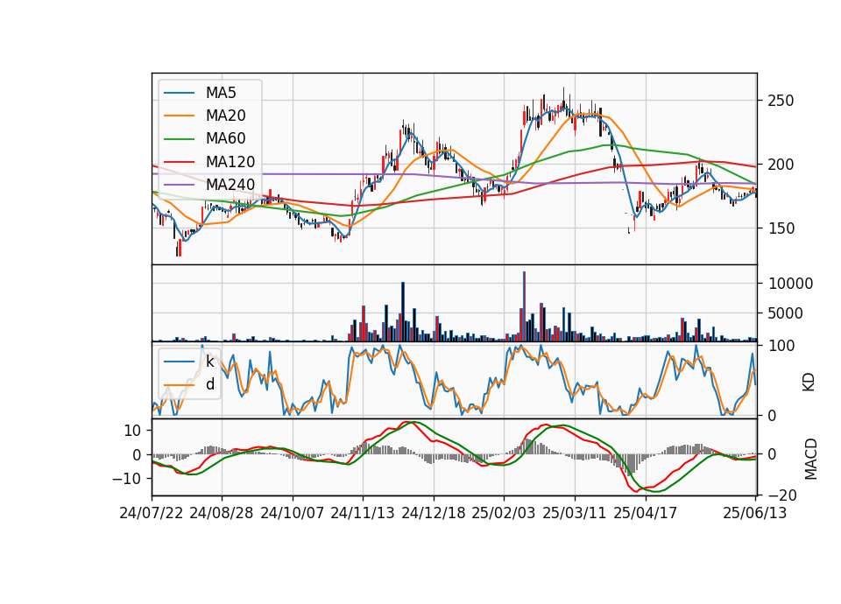Click the 10 label on left MACD axis
This screenshot has width=841, height=604.
pos(132,431)
